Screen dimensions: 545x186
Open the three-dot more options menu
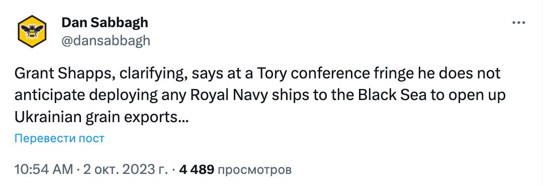pos(519,23)
